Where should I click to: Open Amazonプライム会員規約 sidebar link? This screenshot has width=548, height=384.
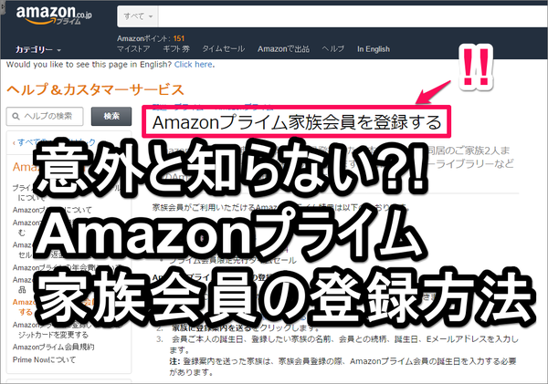pos(54,347)
